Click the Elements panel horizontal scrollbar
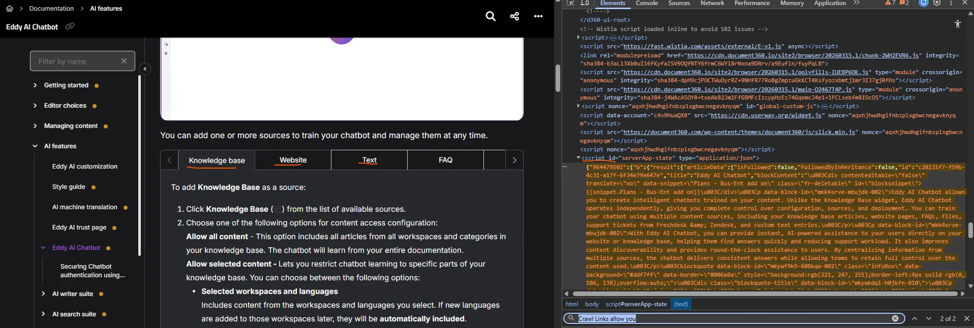This screenshot has height=328, width=974. tap(765, 293)
